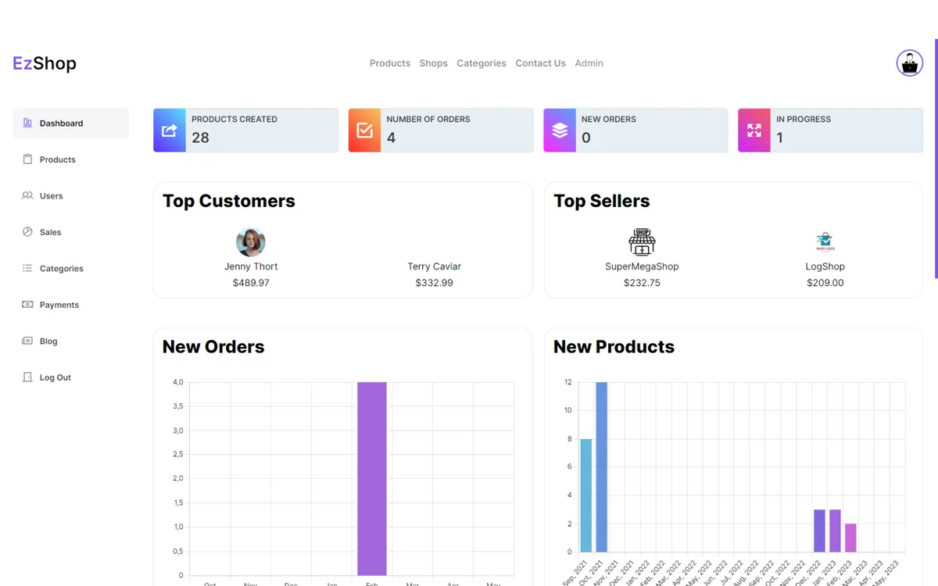Viewport: 938px width, 586px height.
Task: Click the Dashboard chart icon in sidebar
Action: click(27, 123)
